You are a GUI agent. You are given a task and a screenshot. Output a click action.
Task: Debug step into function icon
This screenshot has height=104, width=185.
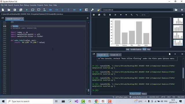(62, 10)
